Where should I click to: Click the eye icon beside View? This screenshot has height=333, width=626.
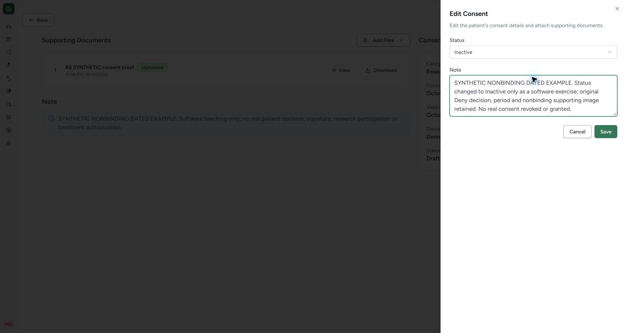click(334, 70)
